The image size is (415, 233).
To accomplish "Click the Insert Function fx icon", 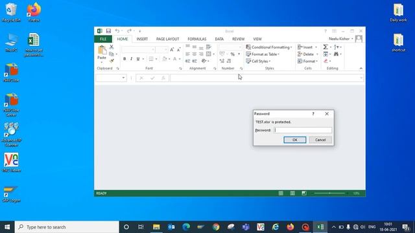I will pos(163,78).
